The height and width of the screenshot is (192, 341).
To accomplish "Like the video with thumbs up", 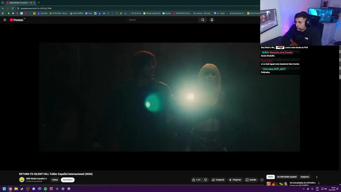I will coord(196,180).
